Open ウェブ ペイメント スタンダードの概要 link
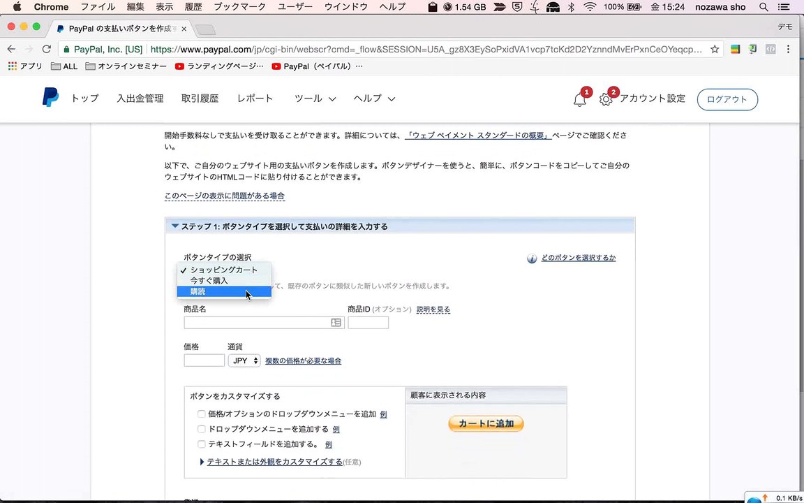Screen dimensions: 804x503 pyautogui.click(x=478, y=136)
